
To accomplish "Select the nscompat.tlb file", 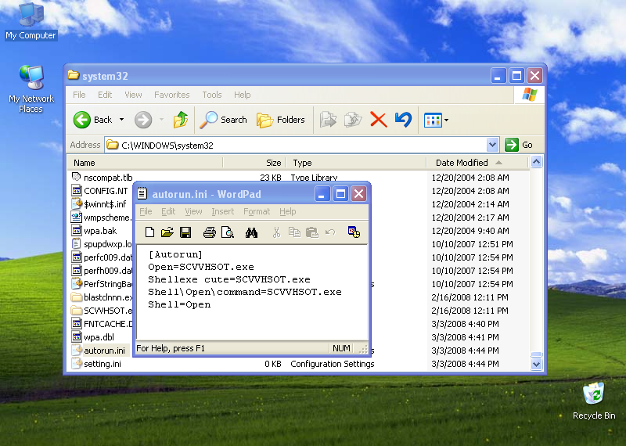I will pos(103,178).
